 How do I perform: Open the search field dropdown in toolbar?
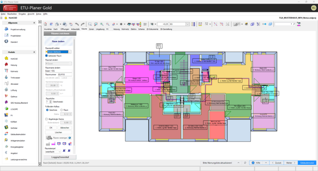coord(291,24)
